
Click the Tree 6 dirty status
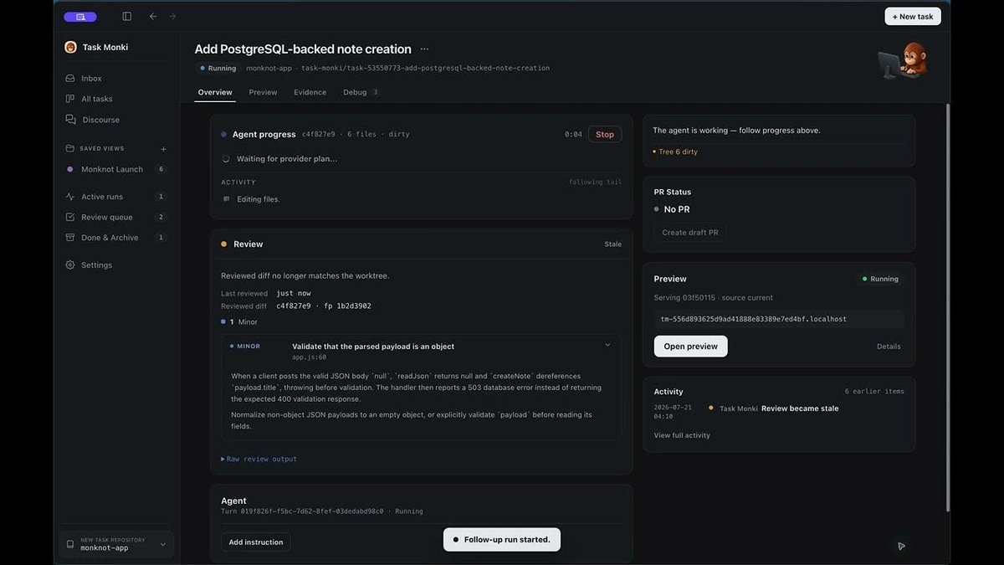675,152
